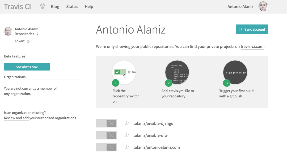Open the Help menu item
This screenshot has width=287, height=153.
[89, 7]
